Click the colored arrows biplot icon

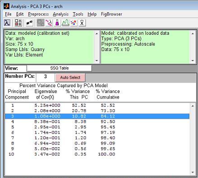[74, 23]
